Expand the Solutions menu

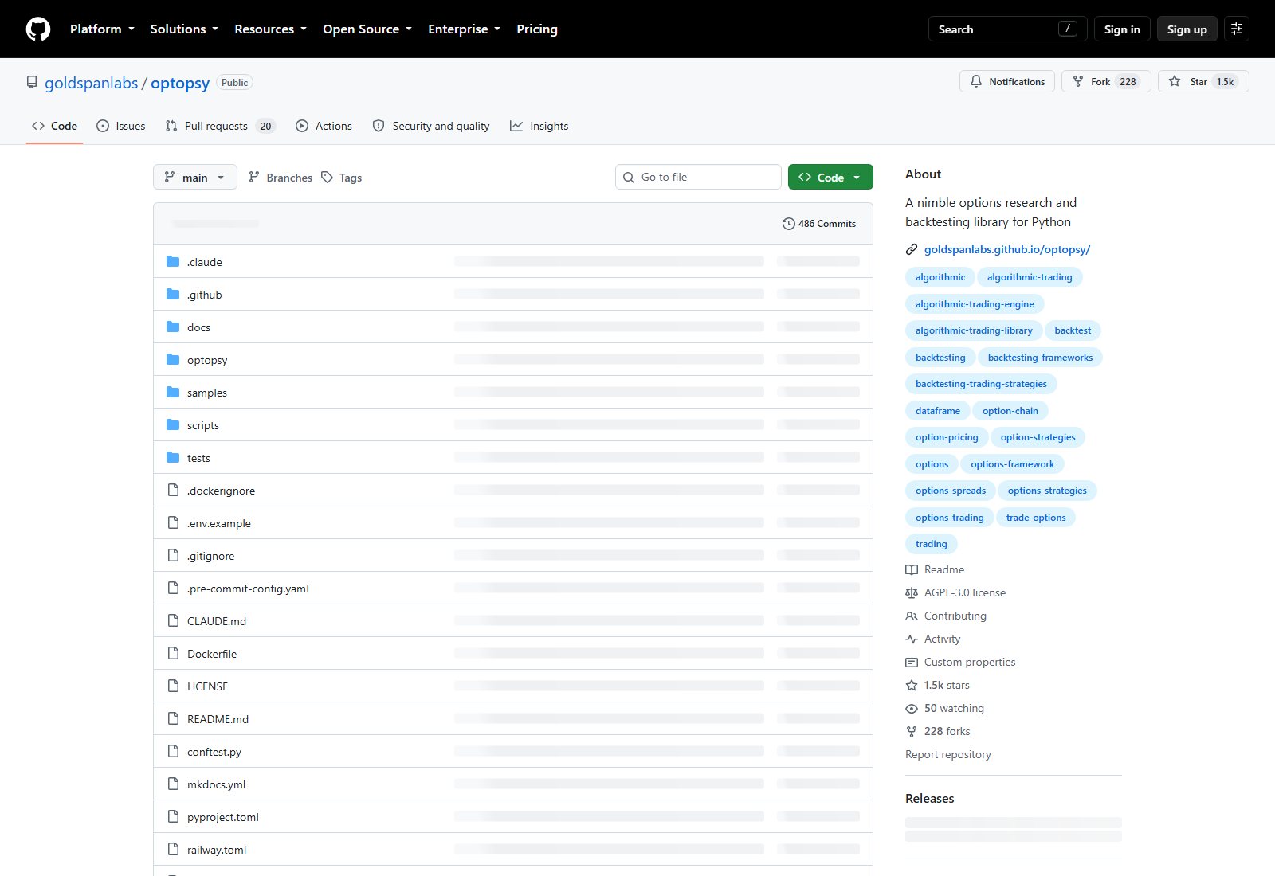click(184, 29)
